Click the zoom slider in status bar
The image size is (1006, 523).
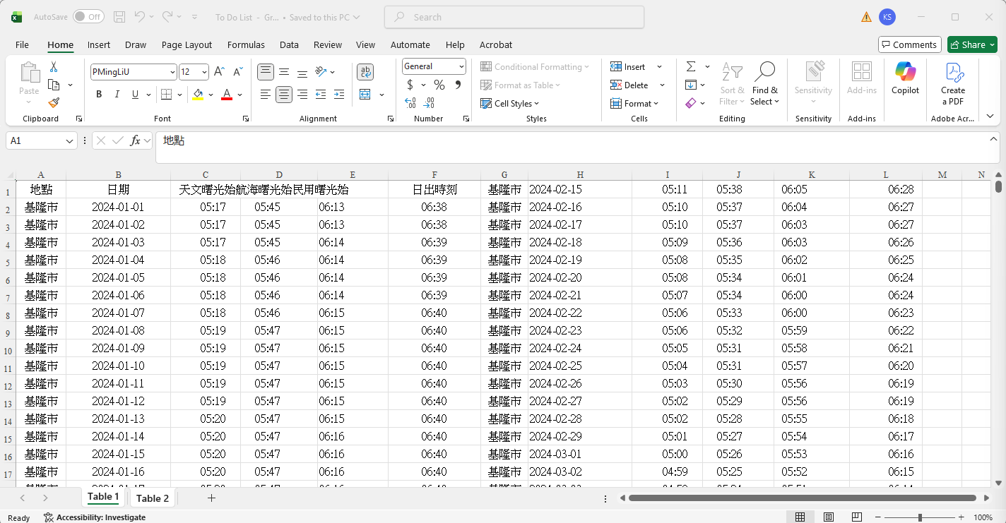(x=919, y=517)
